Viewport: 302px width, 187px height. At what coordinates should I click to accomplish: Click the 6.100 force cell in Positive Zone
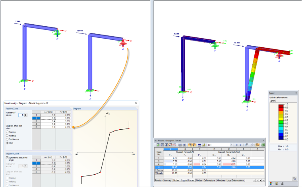[x=63, y=127]
